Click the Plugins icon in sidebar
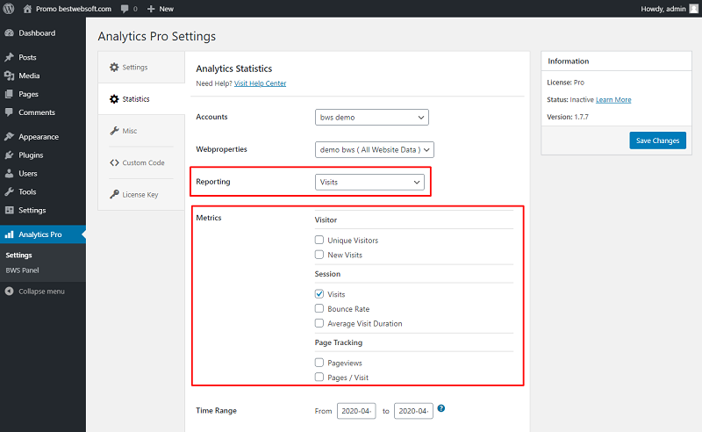This screenshot has height=432, width=702. point(9,155)
